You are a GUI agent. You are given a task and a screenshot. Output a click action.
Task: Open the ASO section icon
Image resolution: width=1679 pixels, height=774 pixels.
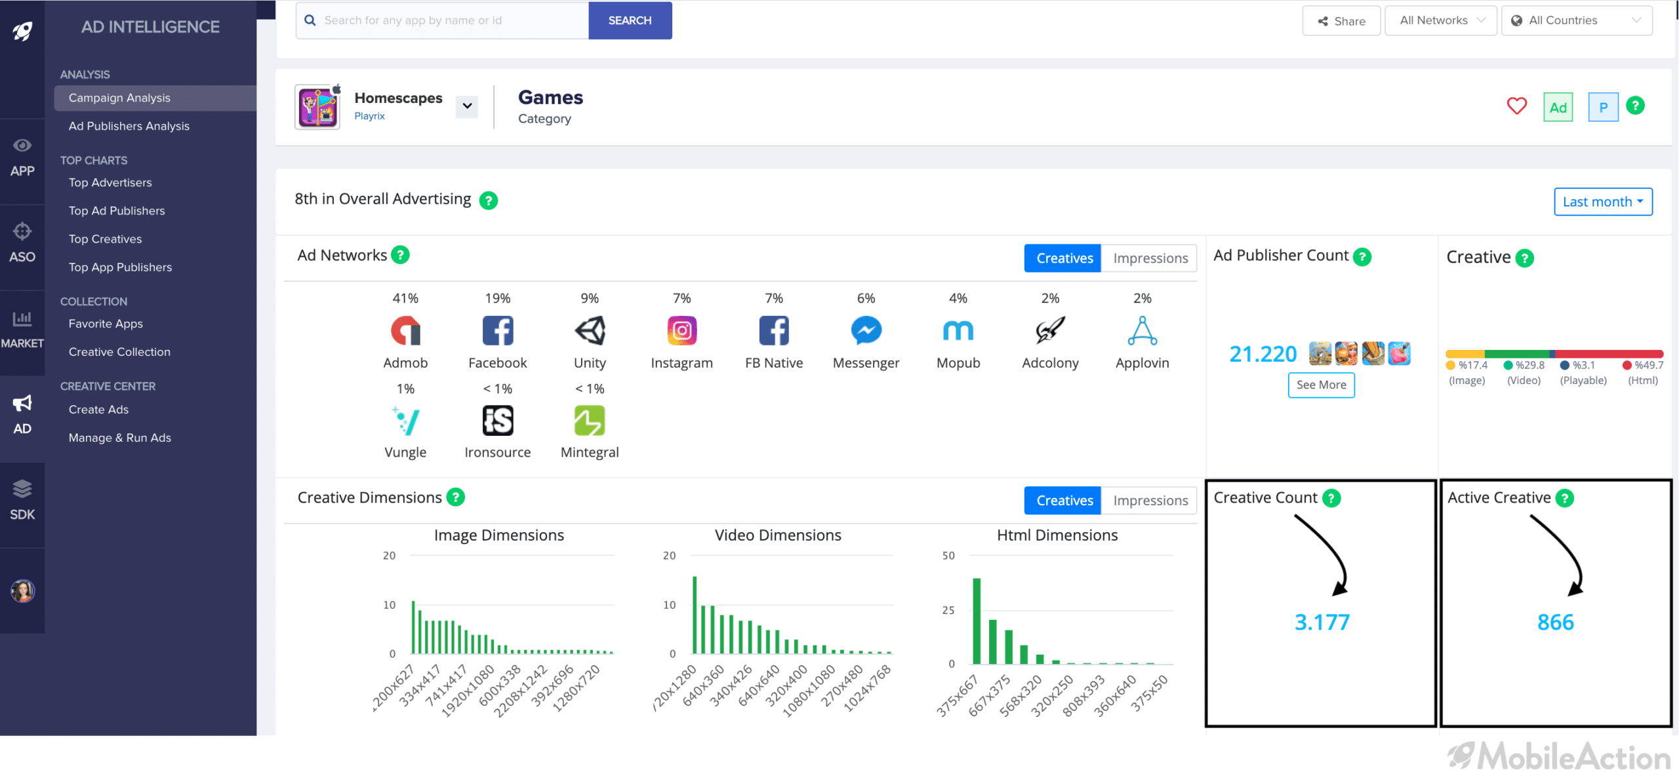coord(22,243)
